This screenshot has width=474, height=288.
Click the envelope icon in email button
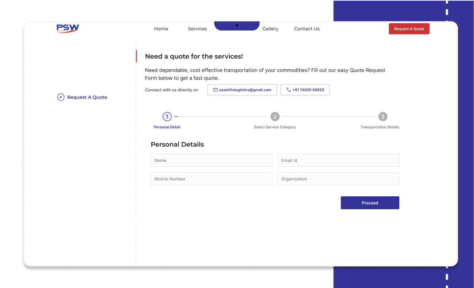[216, 90]
